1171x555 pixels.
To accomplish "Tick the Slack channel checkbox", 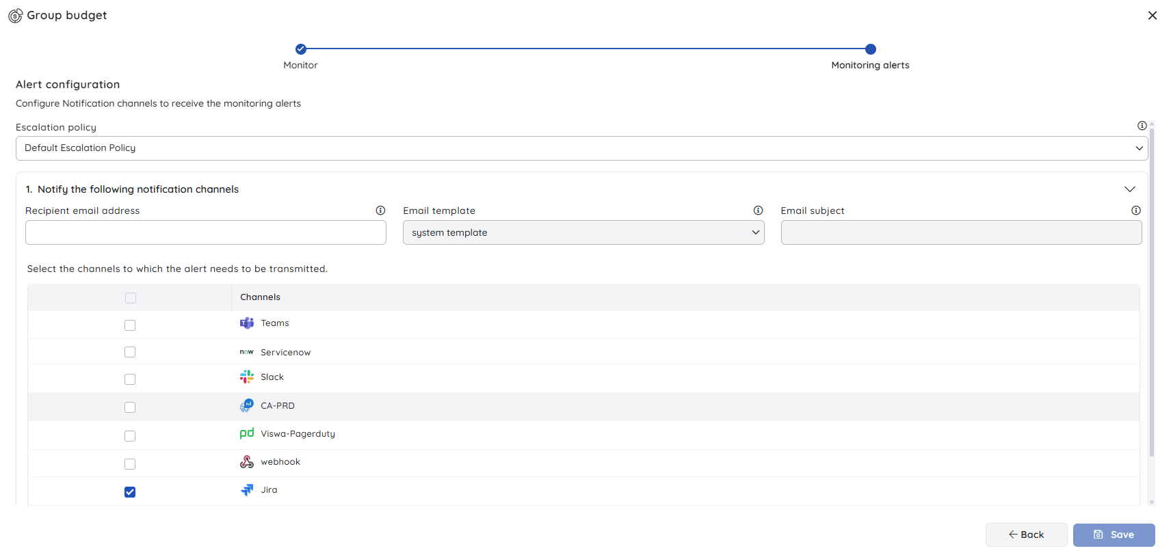I will tap(130, 379).
